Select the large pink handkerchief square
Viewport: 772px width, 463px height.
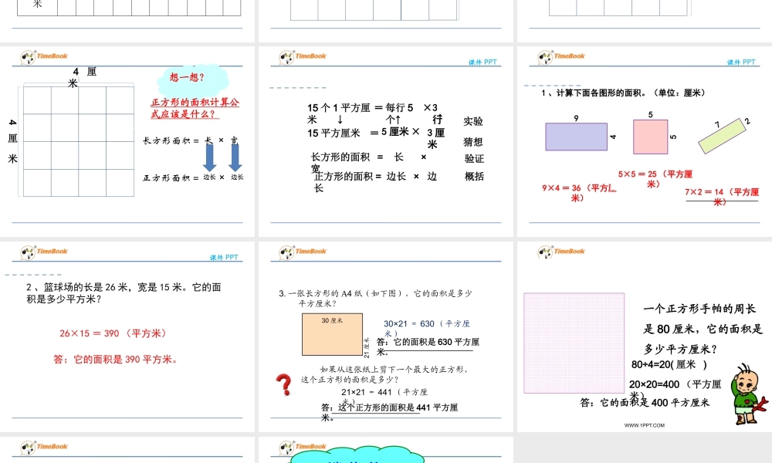pos(574,343)
